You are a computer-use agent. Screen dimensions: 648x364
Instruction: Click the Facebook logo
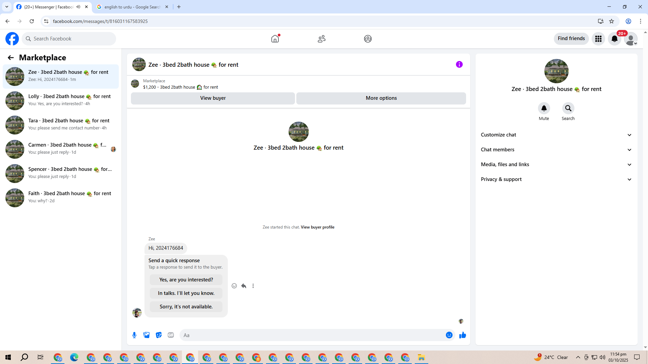[x=12, y=39]
